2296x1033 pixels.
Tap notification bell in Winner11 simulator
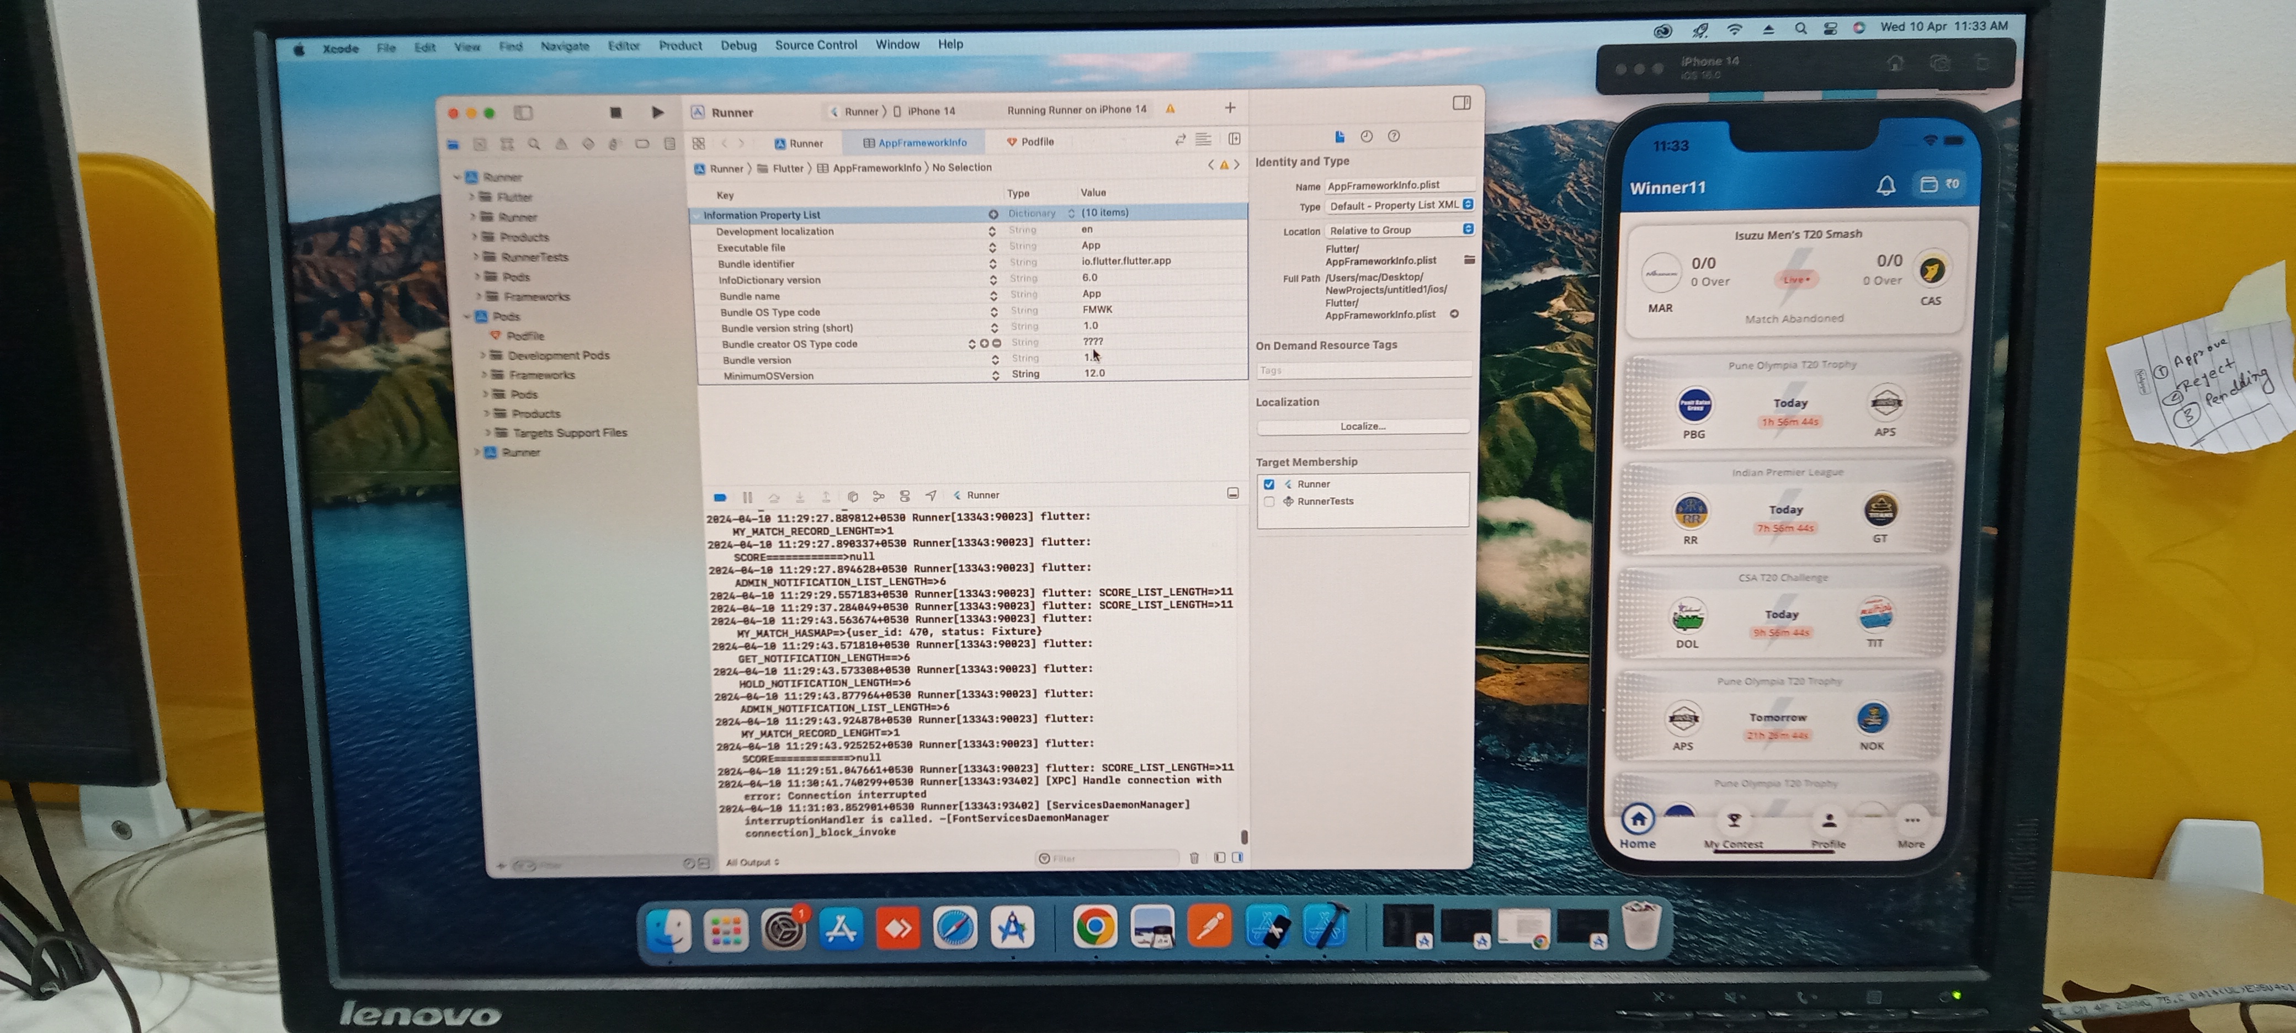(1885, 185)
